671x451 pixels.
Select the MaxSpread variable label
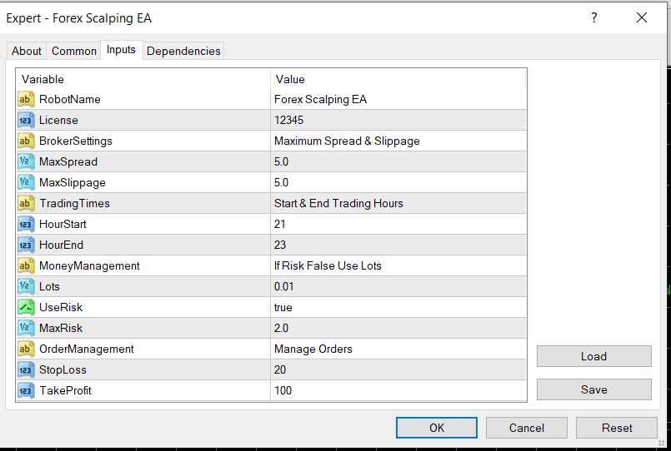68,162
